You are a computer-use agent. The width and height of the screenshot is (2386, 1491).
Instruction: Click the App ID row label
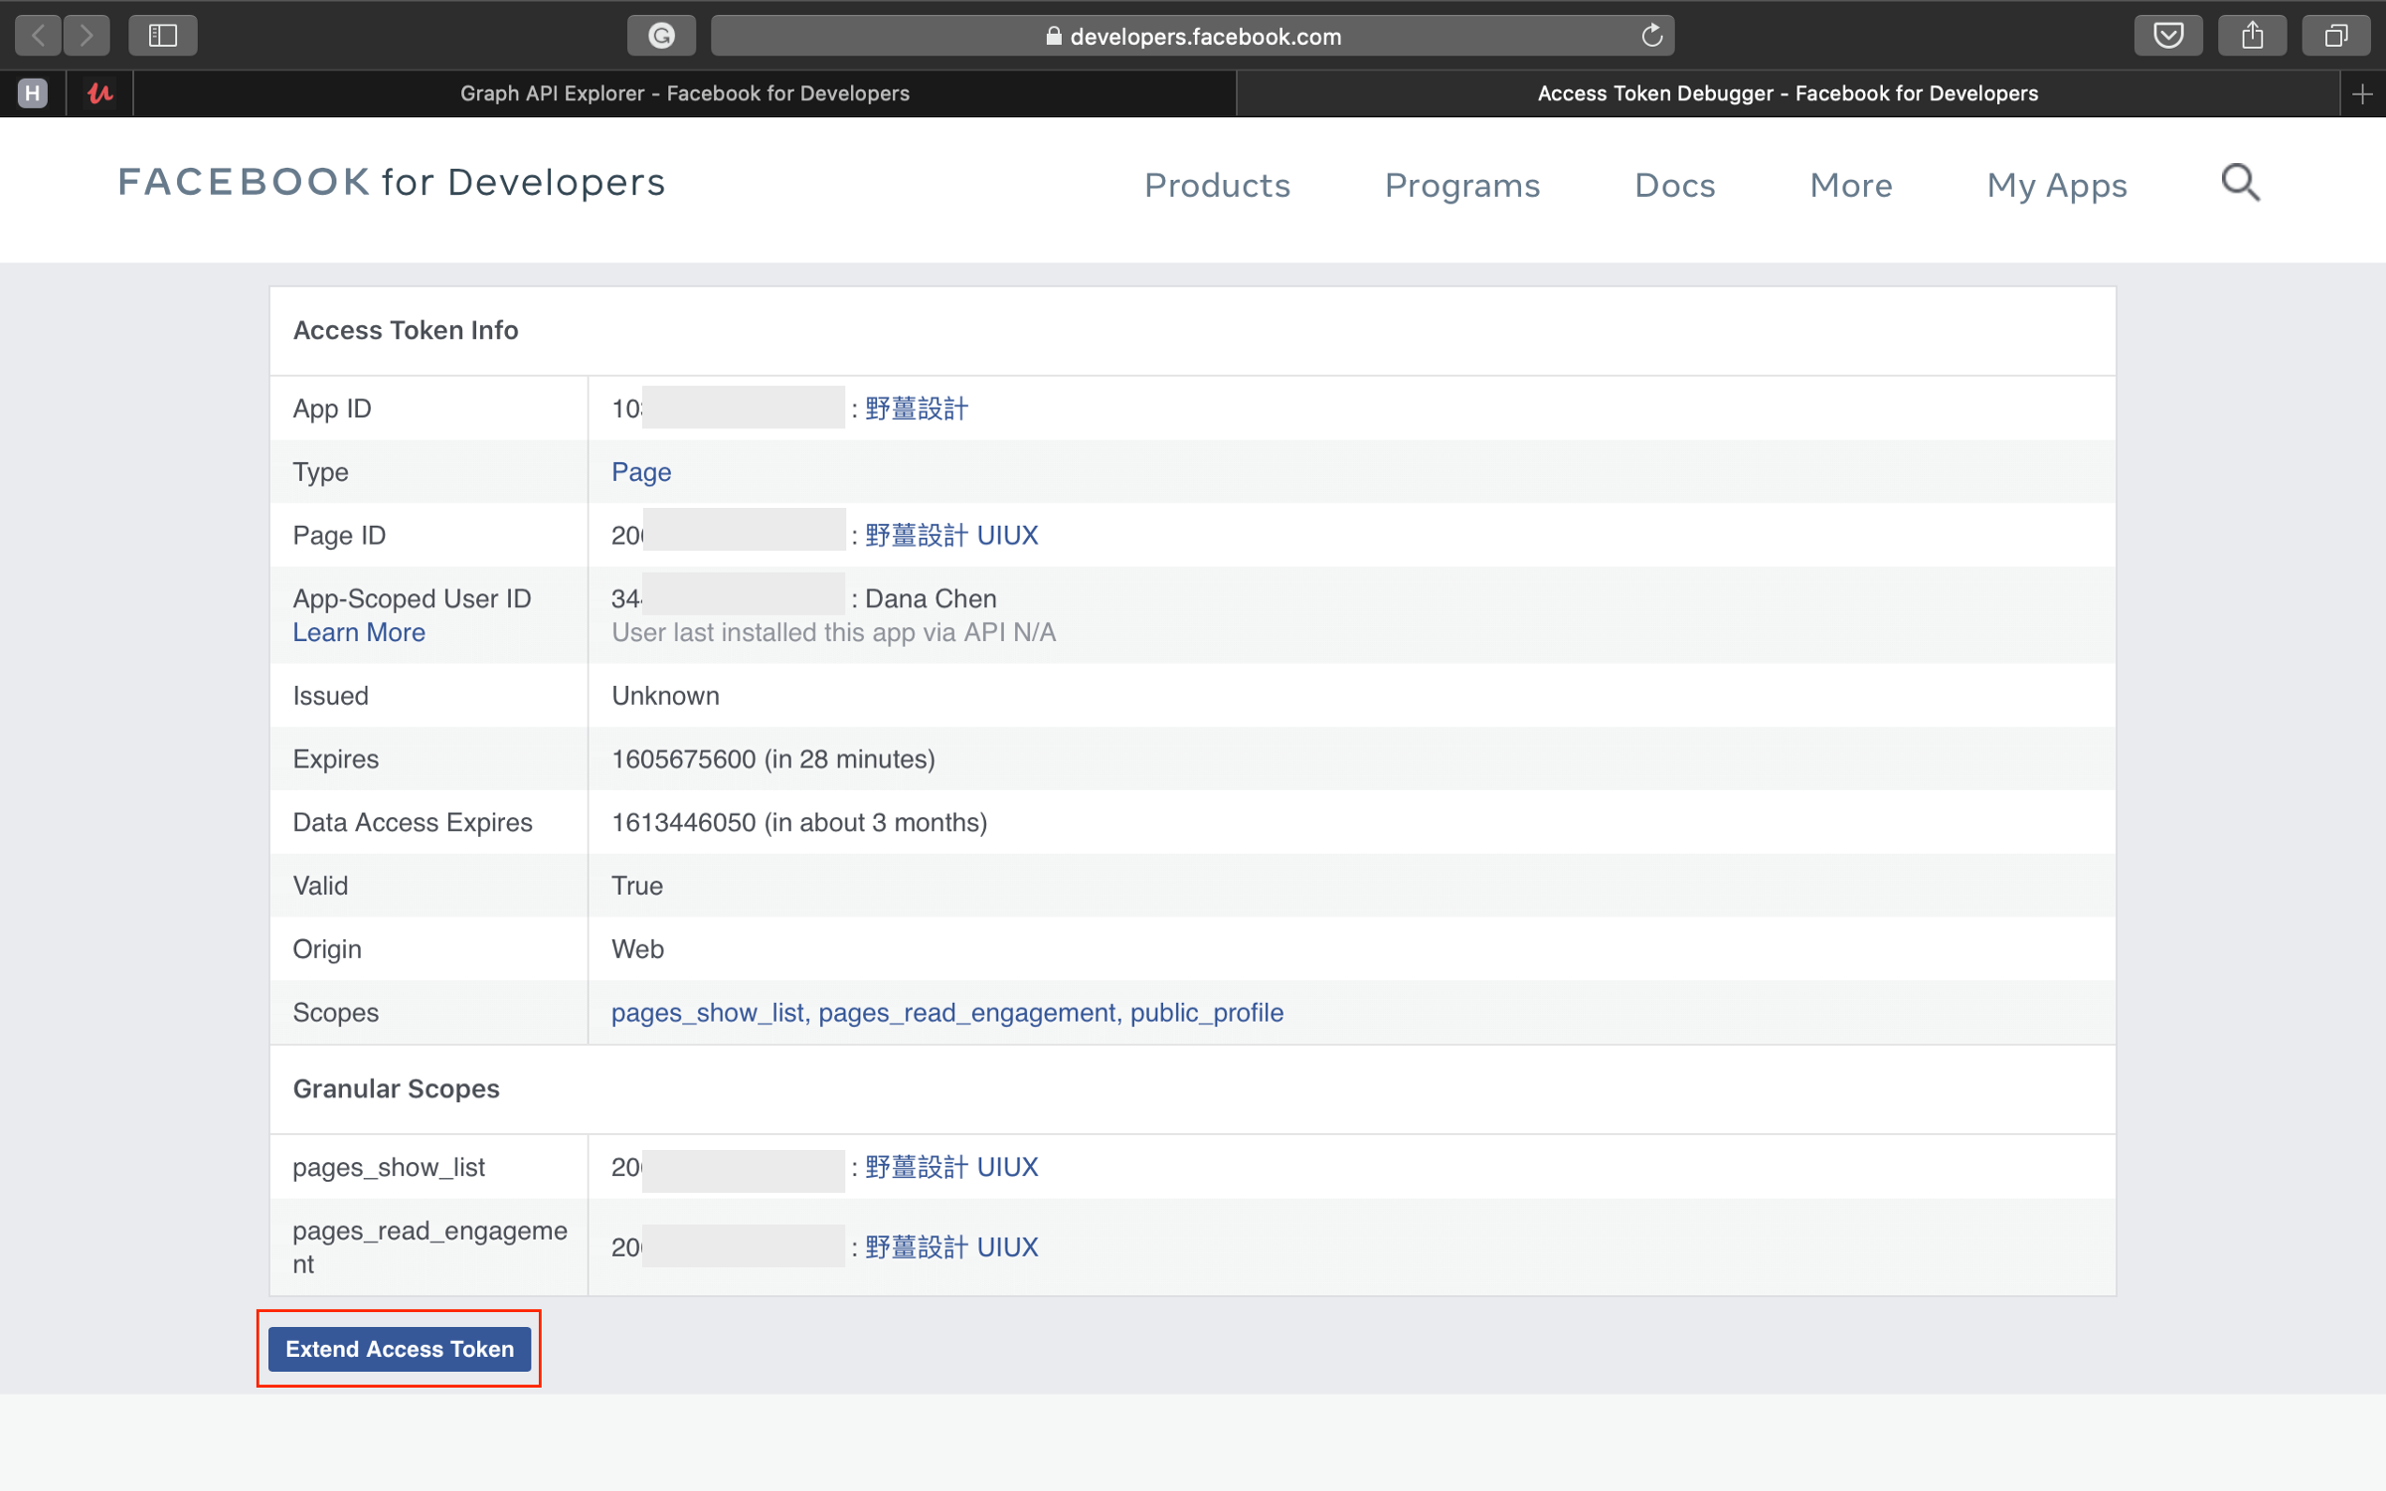[x=332, y=409]
